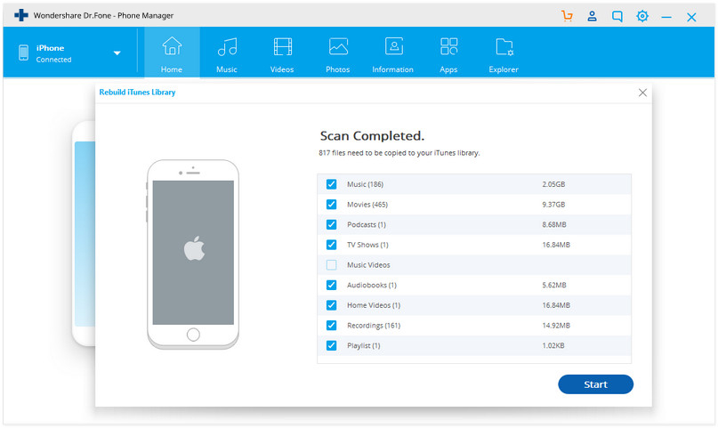The width and height of the screenshot is (718, 428).
Task: Uncheck the Playlist (1) checkbox
Action: coord(332,345)
